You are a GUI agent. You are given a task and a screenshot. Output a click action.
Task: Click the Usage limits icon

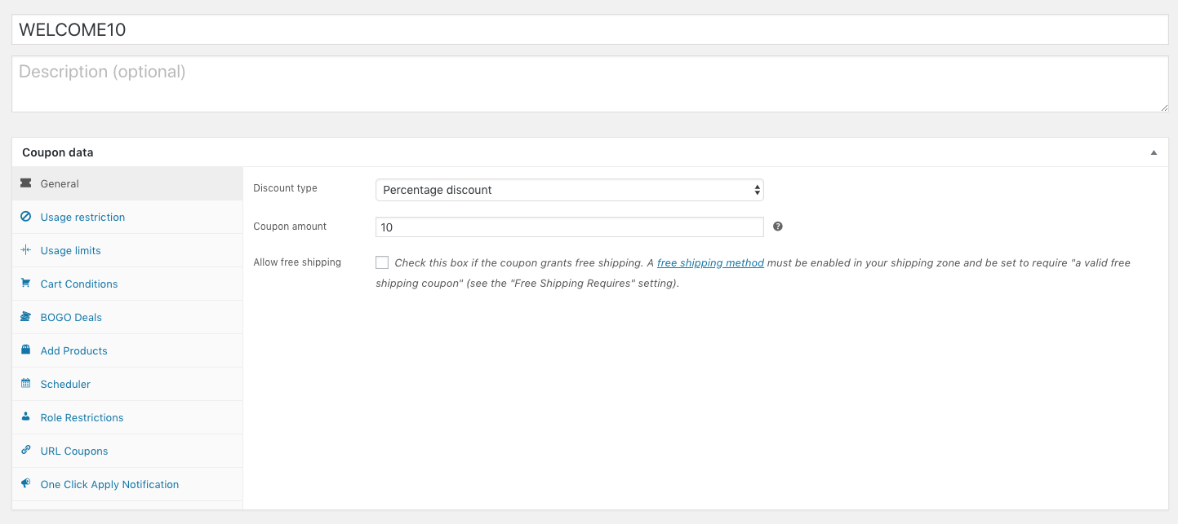[x=25, y=250]
